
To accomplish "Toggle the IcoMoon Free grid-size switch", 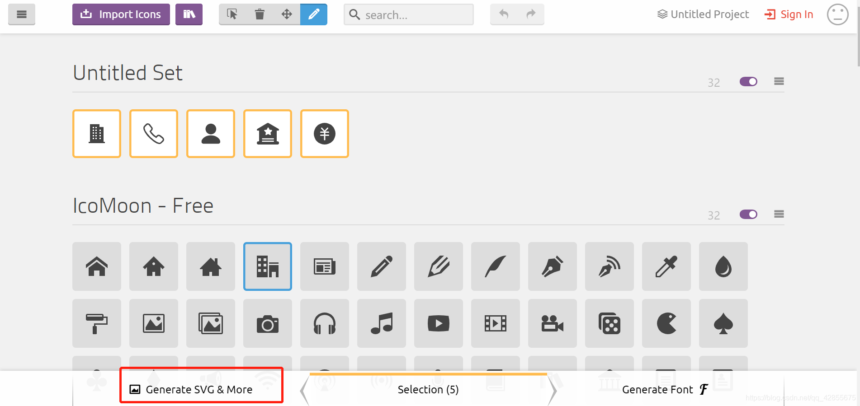I will pyautogui.click(x=748, y=214).
